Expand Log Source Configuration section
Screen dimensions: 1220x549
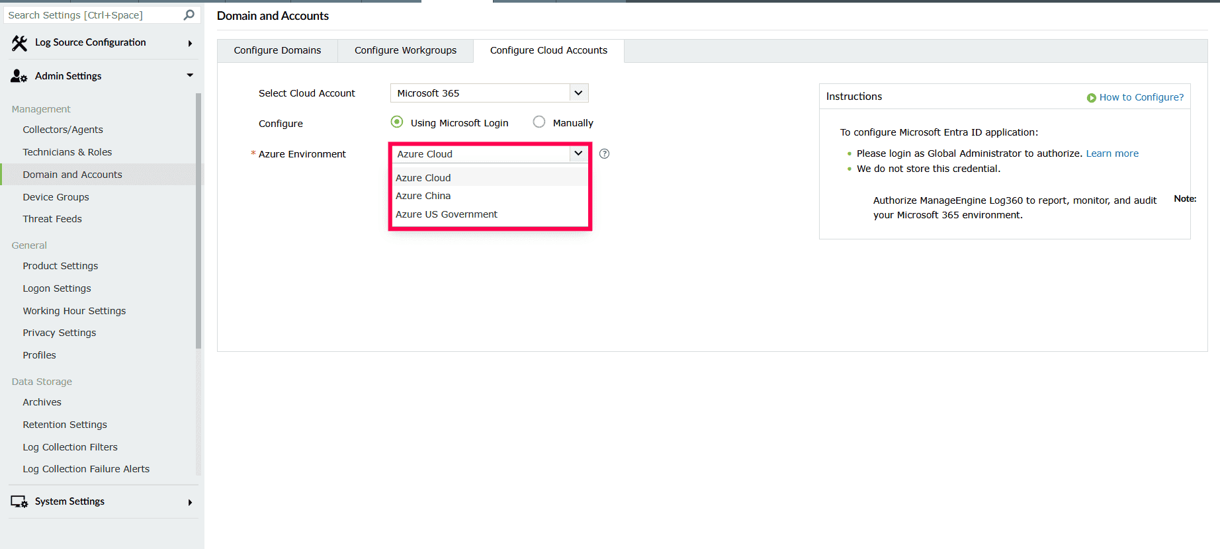click(190, 43)
